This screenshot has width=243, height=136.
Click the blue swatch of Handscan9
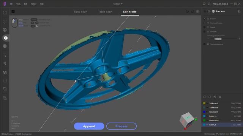coord(204,112)
